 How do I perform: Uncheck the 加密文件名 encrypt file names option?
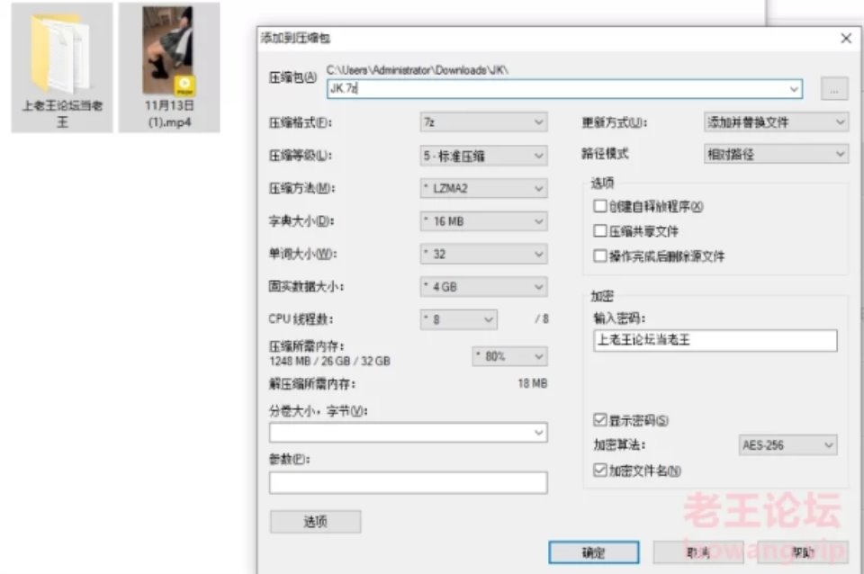[x=598, y=469]
